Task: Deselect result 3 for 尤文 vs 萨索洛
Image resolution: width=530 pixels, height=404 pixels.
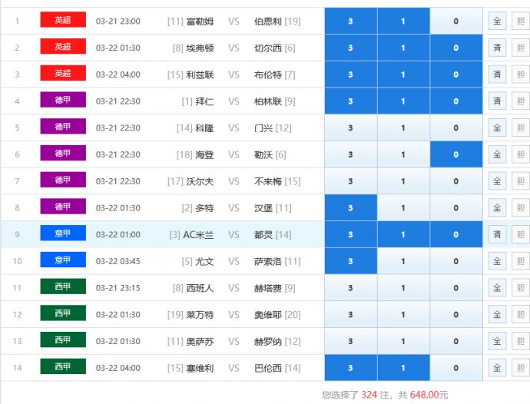Action: pos(350,261)
